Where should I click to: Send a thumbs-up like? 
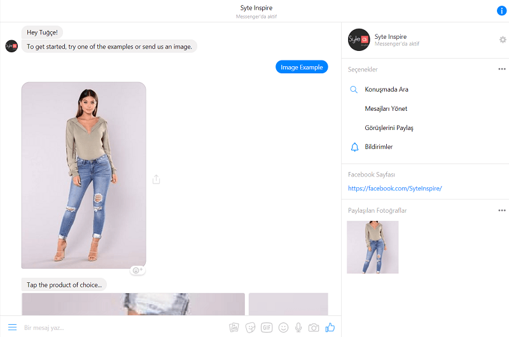(x=330, y=327)
